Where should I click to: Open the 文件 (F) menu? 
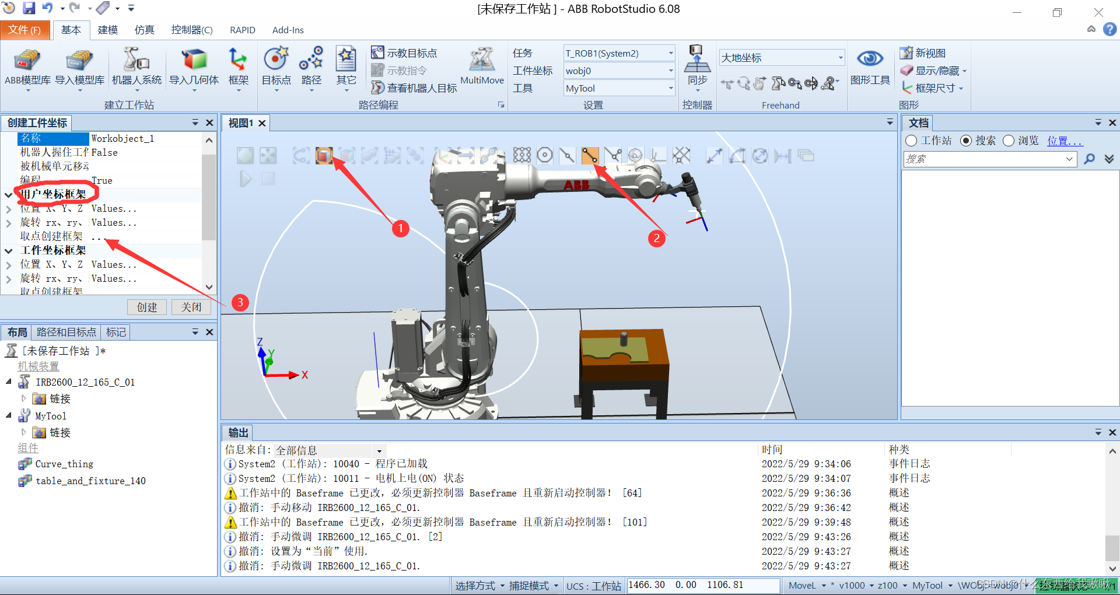click(24, 30)
